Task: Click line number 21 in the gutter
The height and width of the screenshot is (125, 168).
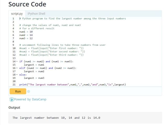Action: click(x=14, y=84)
